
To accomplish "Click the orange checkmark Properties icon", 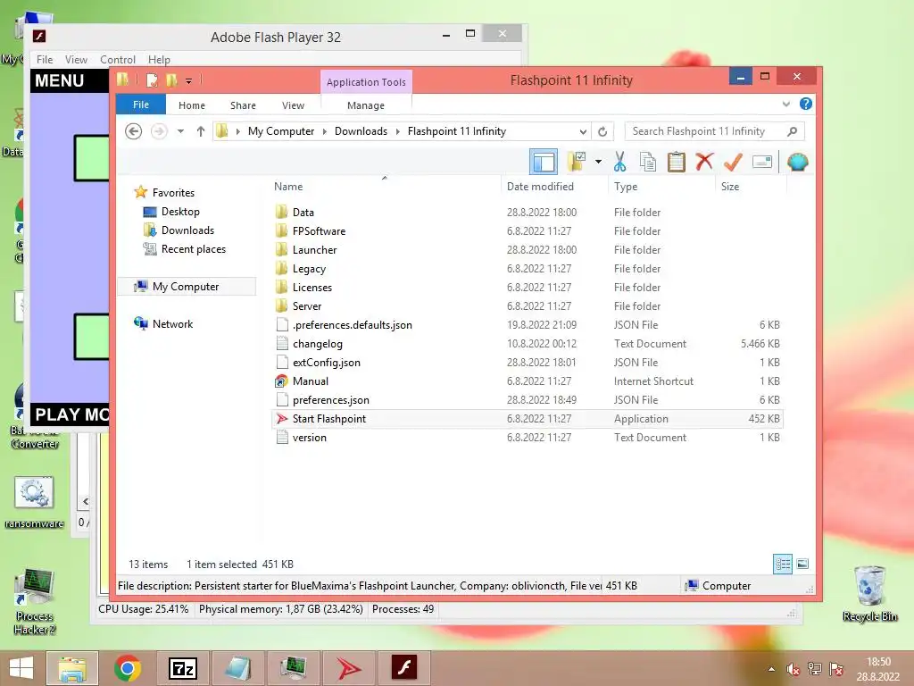I will pyautogui.click(x=733, y=162).
